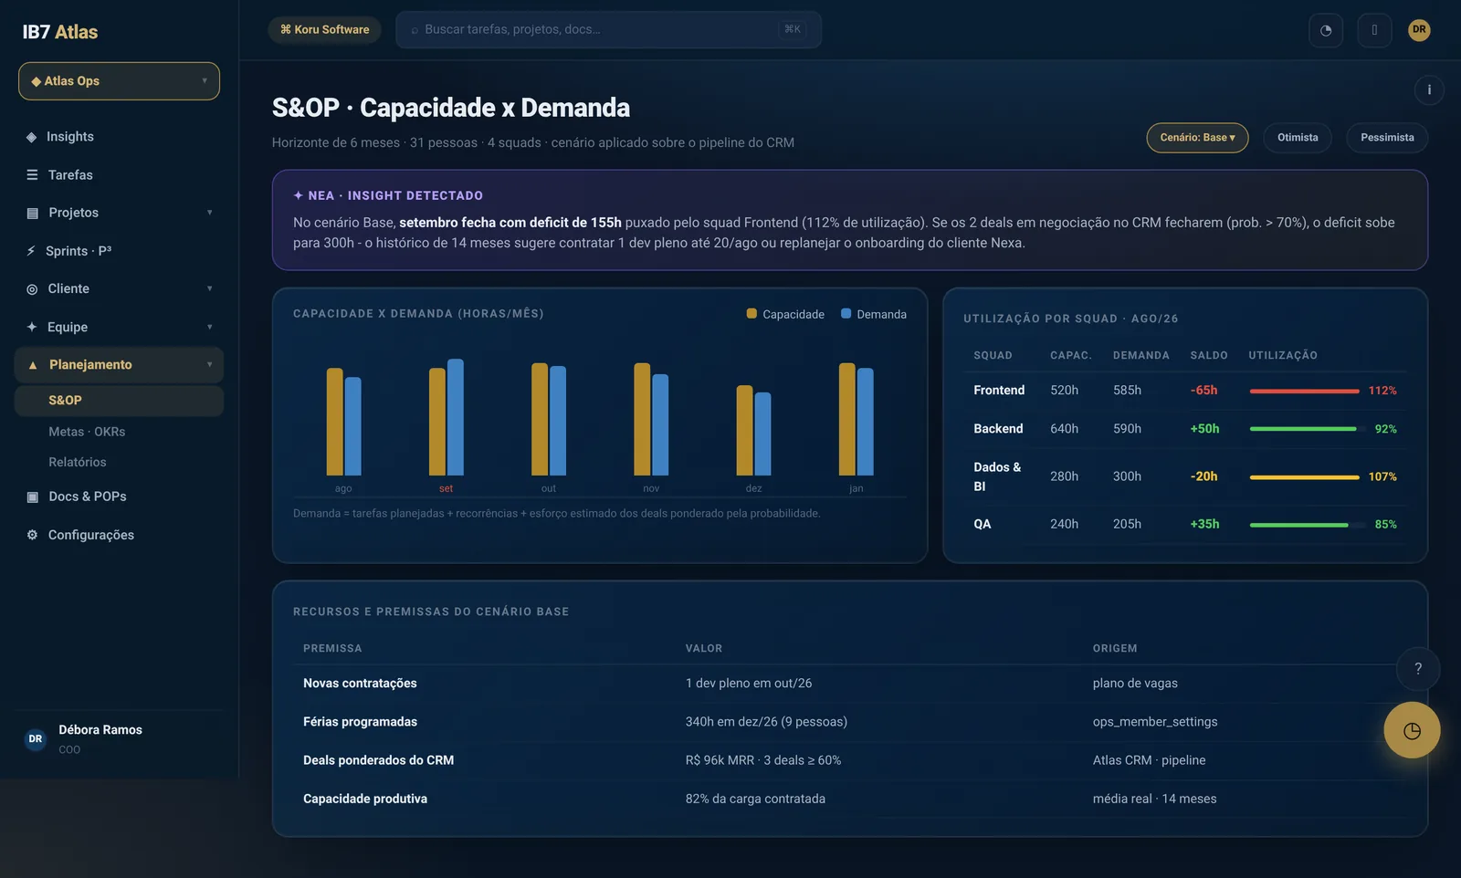The height and width of the screenshot is (878, 1461).
Task: Expand the Projetos submenu arrow
Action: point(209,213)
